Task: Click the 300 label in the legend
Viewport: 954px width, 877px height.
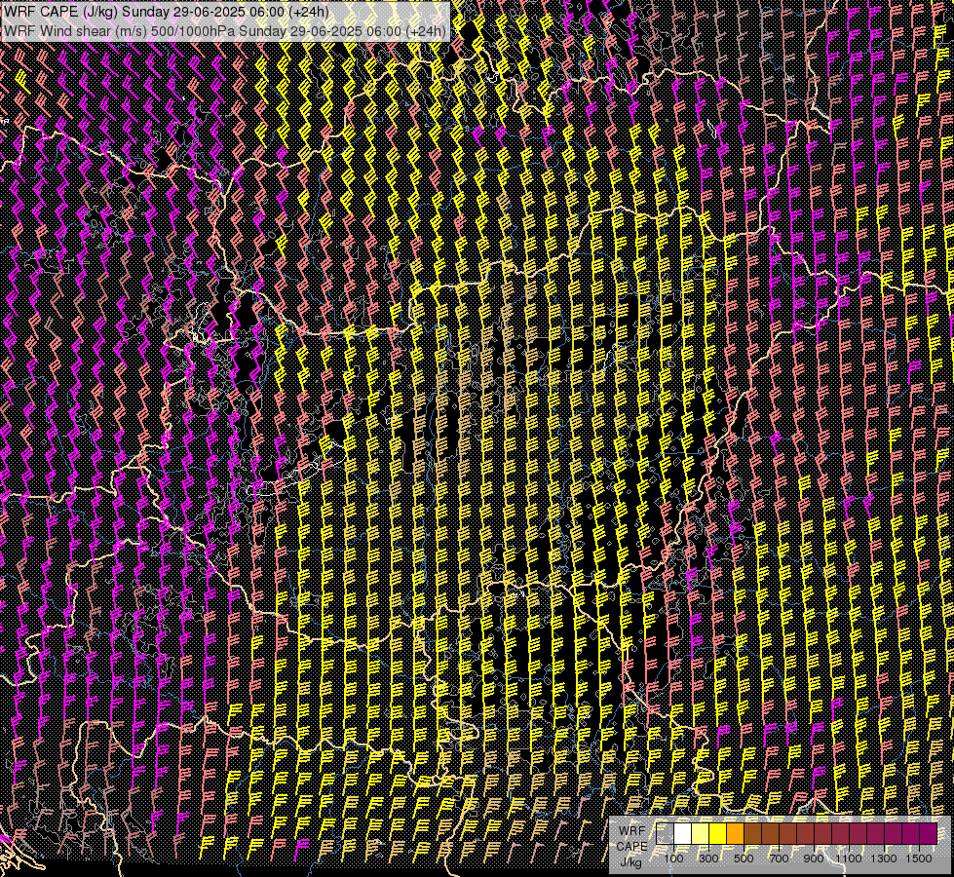Action: [708, 858]
